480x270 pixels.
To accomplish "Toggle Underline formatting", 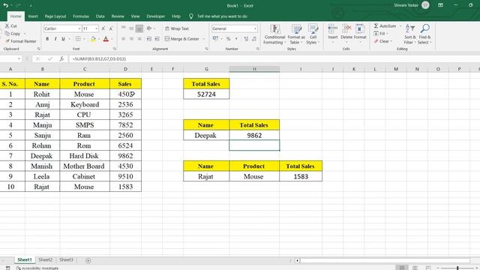I will [x=63, y=39].
